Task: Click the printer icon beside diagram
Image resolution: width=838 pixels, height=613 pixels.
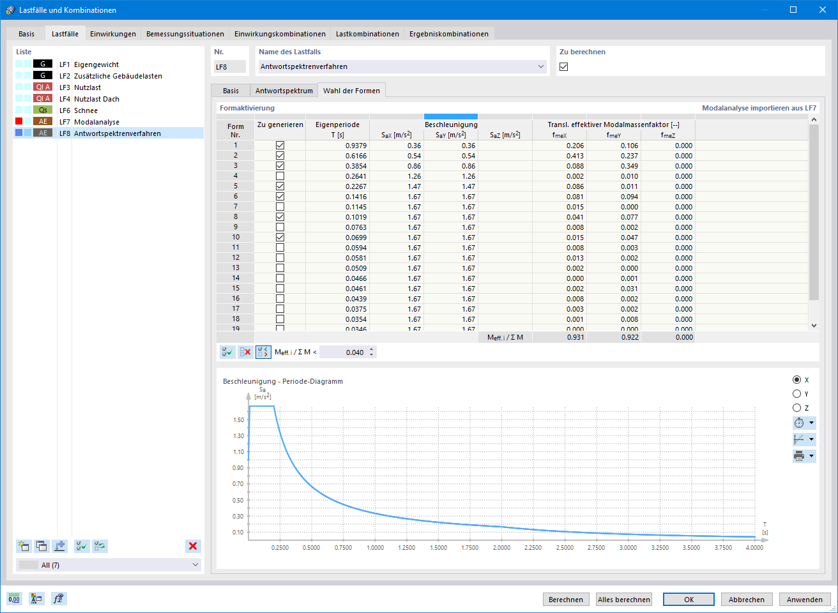Action: (799, 456)
